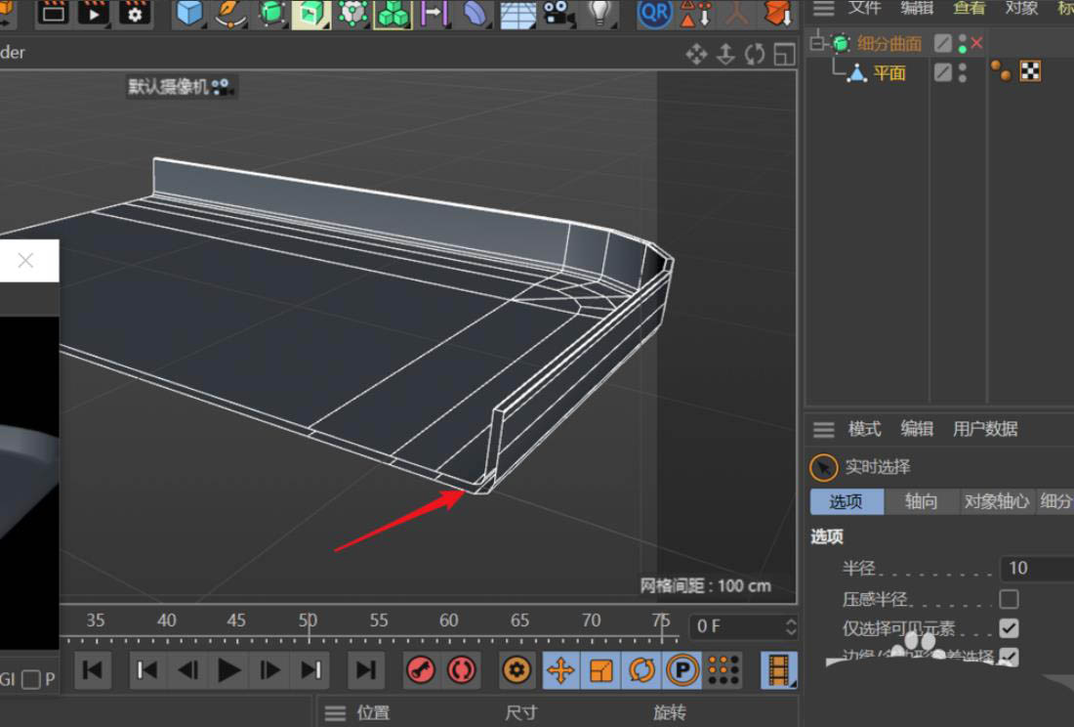Add a Subdivision Surface generator
Image resolution: width=1074 pixels, height=727 pixels.
tap(272, 13)
